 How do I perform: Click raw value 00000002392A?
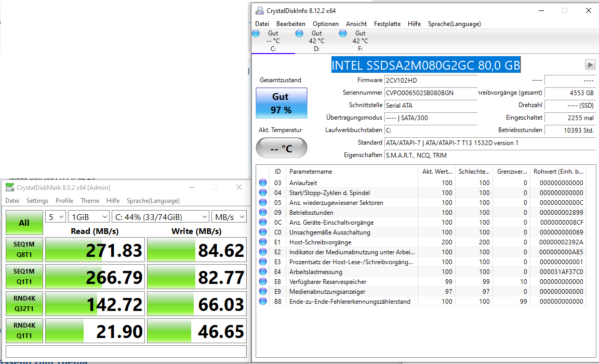click(561, 242)
